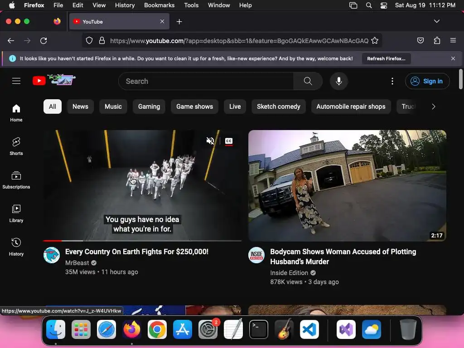
Task: Open the Tools menu
Action: click(x=191, y=5)
